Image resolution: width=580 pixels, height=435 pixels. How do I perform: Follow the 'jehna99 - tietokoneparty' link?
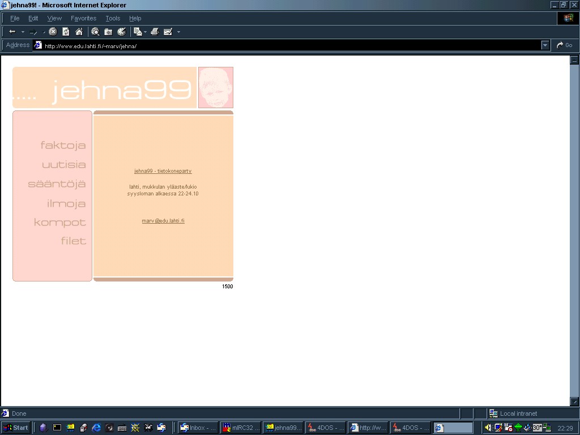(x=163, y=171)
